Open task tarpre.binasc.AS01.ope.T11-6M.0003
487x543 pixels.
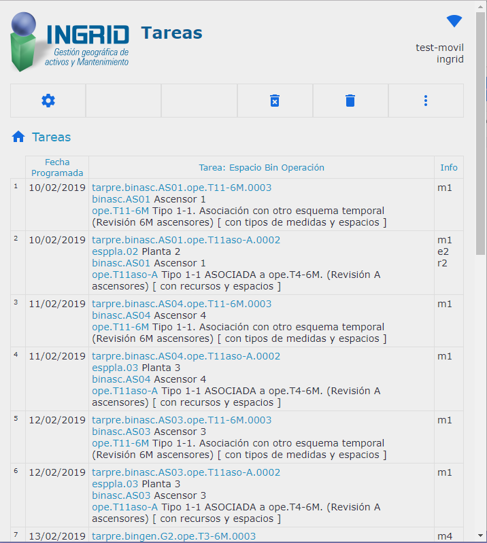tap(182, 188)
